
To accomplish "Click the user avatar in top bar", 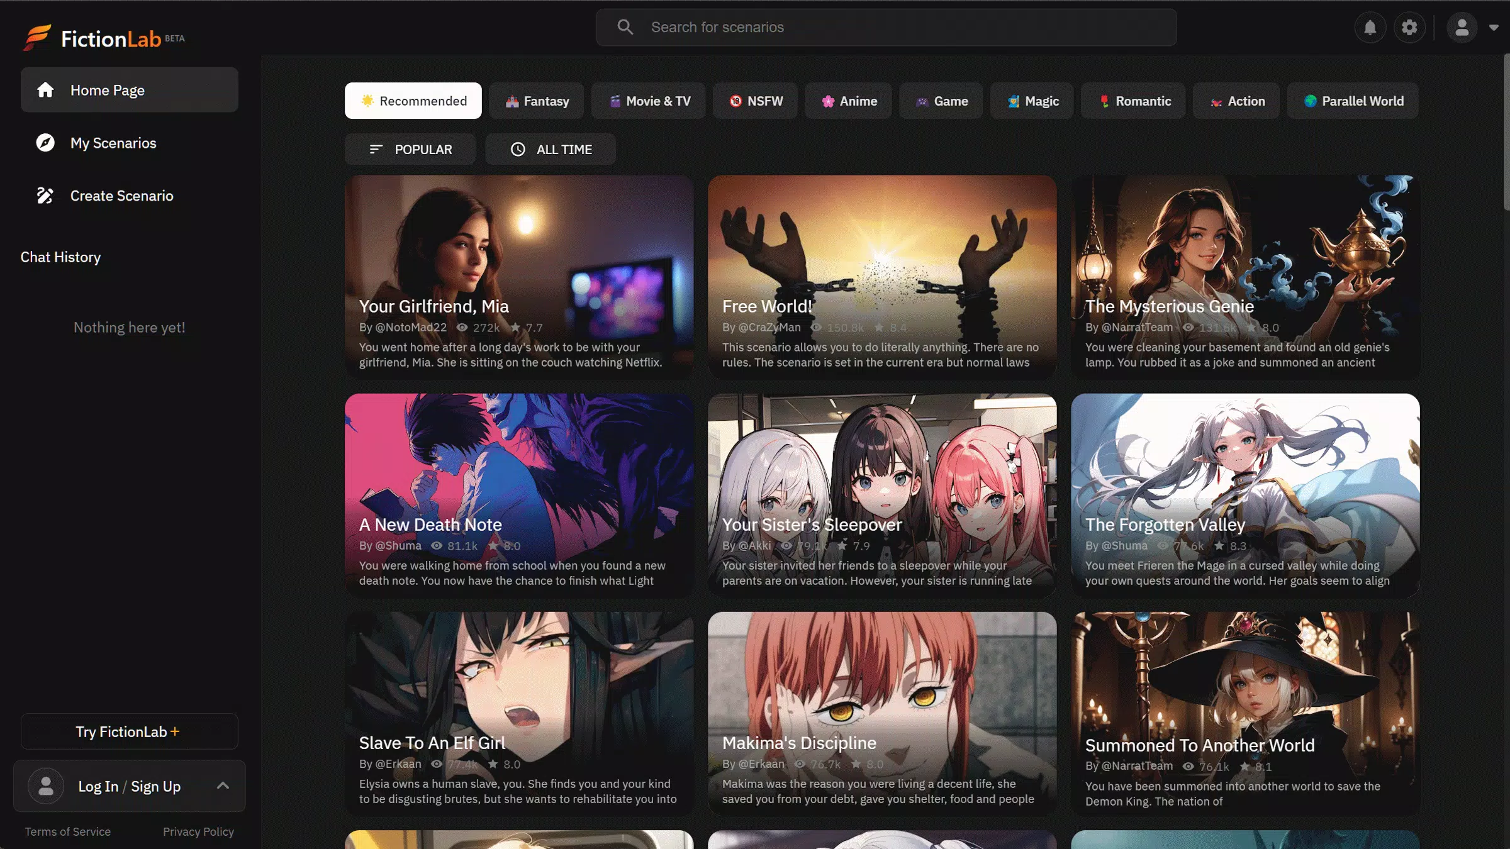I will [x=1462, y=28].
